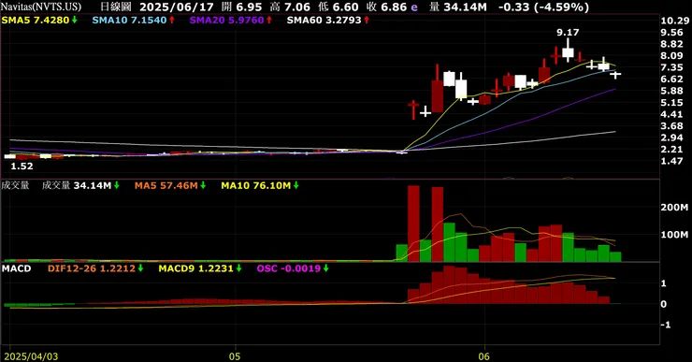
Task: Select the SMA60 3.2793 indicator label
Action: (324, 20)
